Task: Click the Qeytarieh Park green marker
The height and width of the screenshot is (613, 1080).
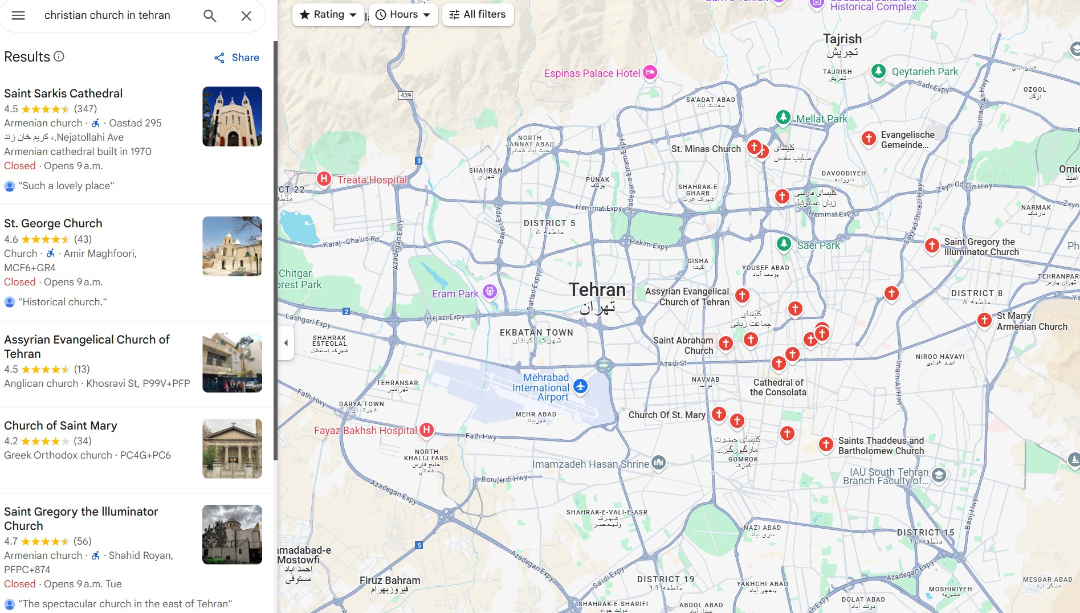Action: click(879, 71)
